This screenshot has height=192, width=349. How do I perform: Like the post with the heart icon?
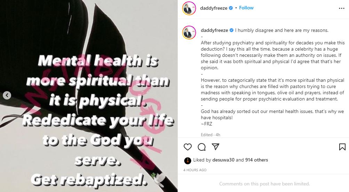[x=188, y=147]
